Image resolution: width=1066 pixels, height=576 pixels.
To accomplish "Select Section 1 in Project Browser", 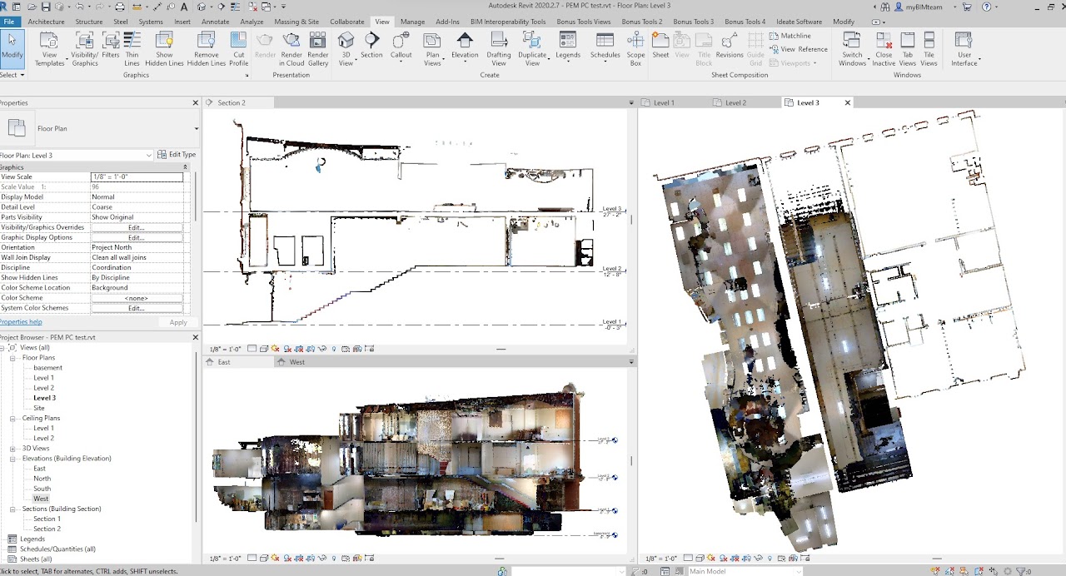I will click(47, 519).
